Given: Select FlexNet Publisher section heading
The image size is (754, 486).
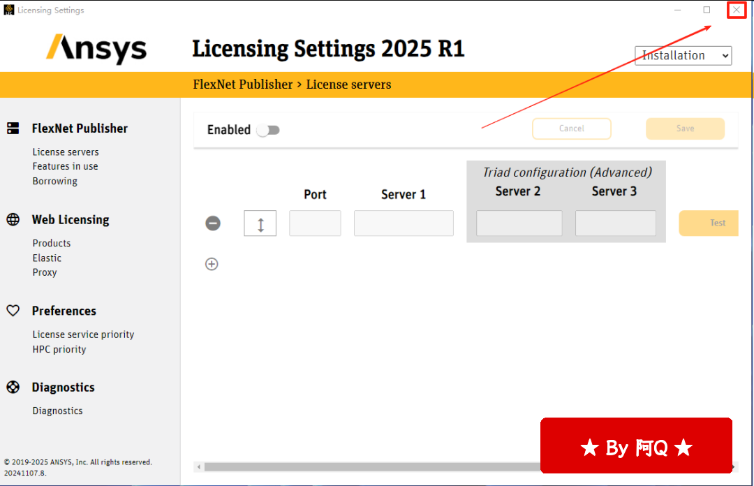Looking at the screenshot, I should coord(80,128).
